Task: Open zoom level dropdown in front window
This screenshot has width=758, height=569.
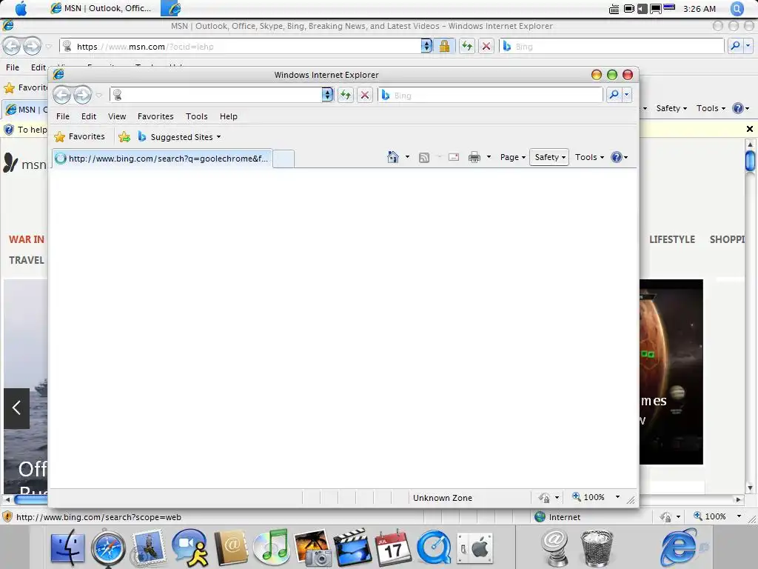Action: click(x=617, y=497)
